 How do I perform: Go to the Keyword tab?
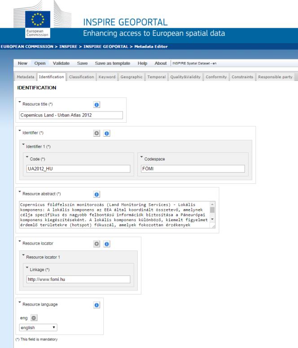[107, 77]
